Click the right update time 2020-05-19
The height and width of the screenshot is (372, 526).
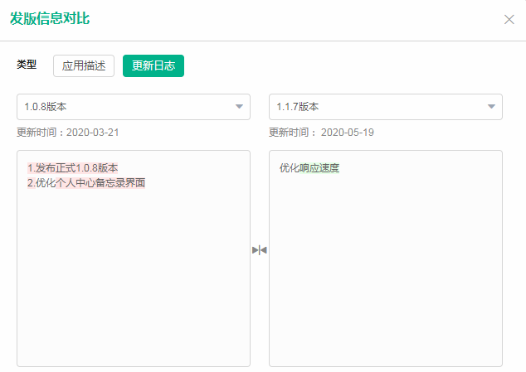pyautogui.click(x=348, y=132)
